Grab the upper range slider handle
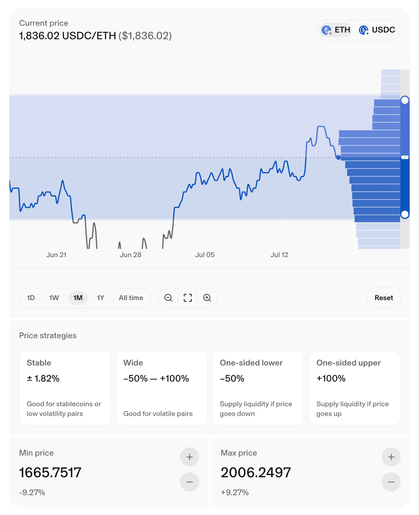This screenshot has height=515, width=419. 405,100
